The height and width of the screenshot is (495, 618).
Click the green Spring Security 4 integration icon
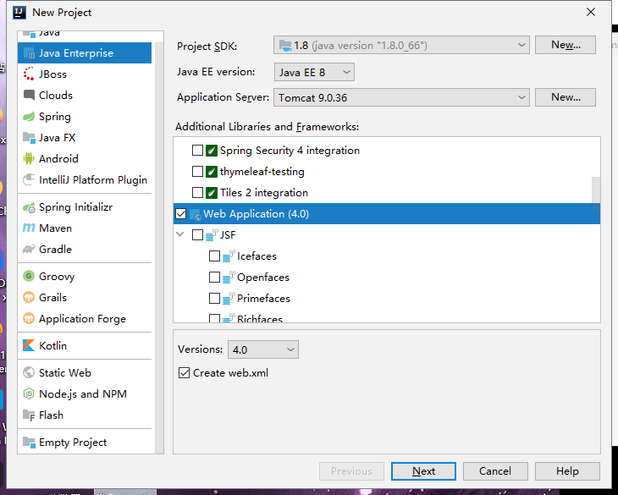pyautogui.click(x=212, y=151)
